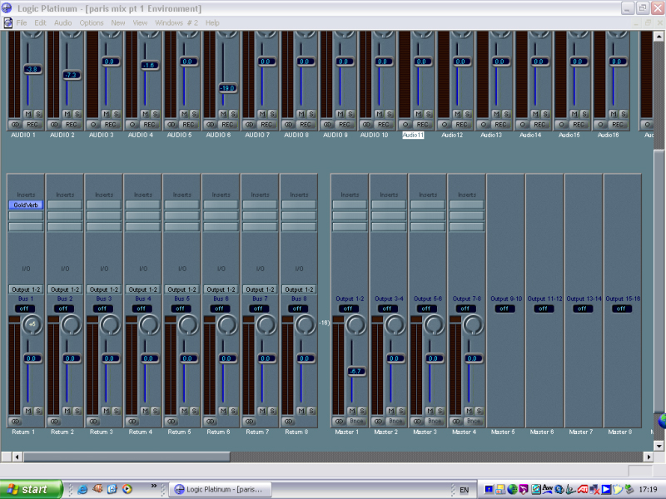This screenshot has height=499, width=666.
Task: Click the stereo link icon on AUDIO 1
Action: [x=15, y=125]
